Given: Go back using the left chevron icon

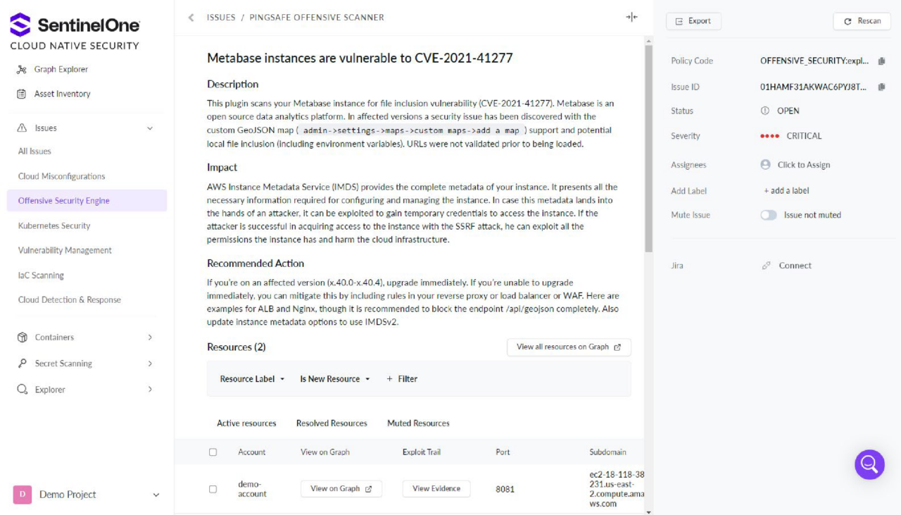Looking at the screenshot, I should tap(191, 18).
